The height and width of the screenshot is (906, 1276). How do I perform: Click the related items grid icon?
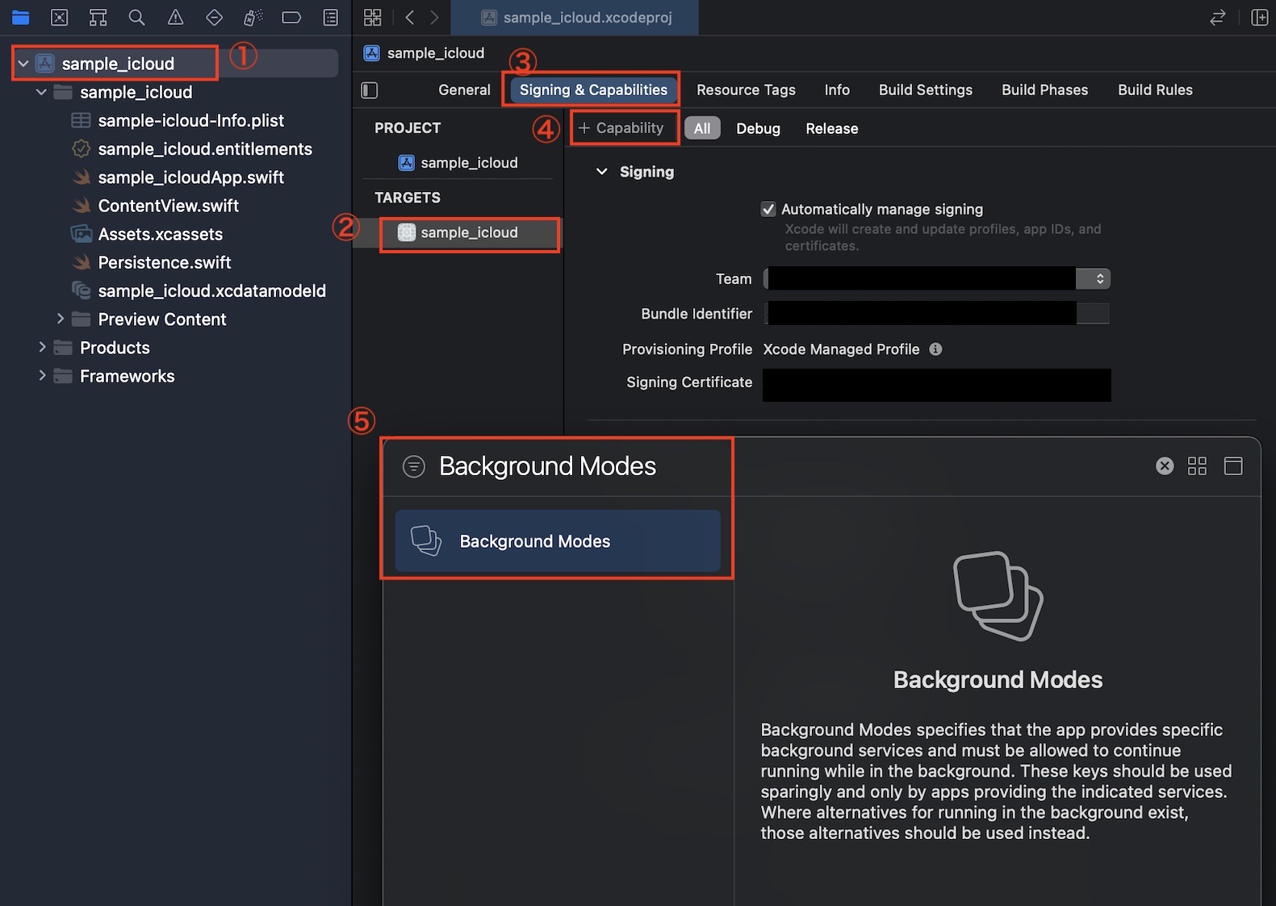(x=372, y=17)
